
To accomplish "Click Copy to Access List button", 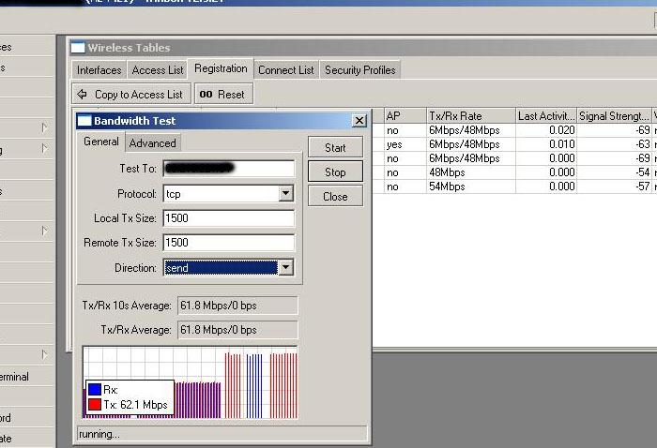I will point(130,95).
